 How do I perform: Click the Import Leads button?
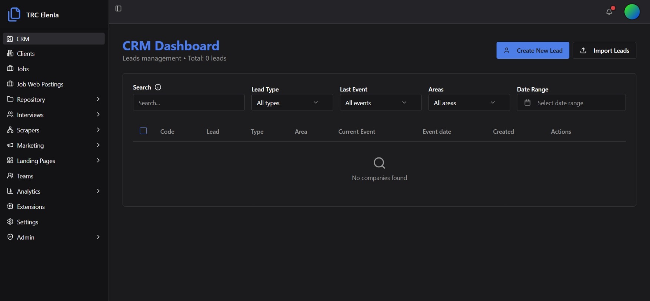pos(604,50)
